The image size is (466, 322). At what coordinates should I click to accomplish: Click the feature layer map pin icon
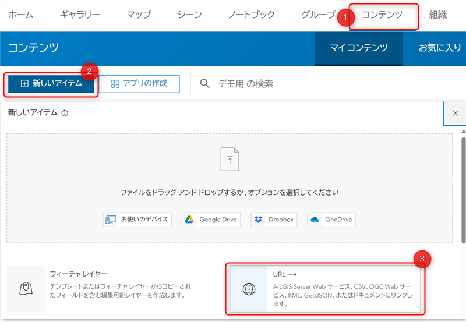tap(26, 288)
